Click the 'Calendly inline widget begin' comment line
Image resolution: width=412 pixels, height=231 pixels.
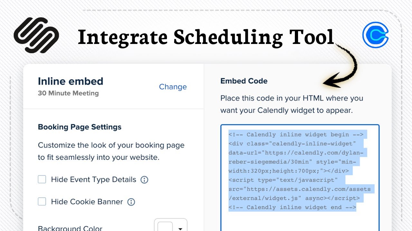click(x=296, y=134)
